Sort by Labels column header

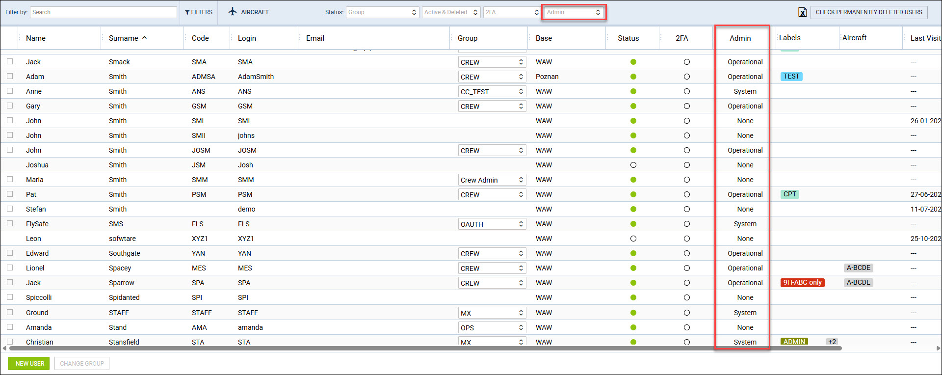(x=790, y=38)
